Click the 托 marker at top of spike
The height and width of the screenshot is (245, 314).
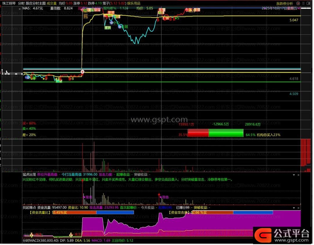click(x=85, y=16)
